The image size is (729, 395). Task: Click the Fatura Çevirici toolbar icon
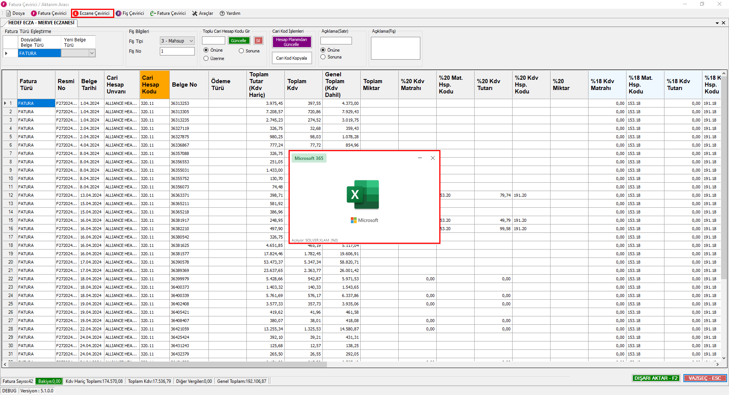click(34, 13)
